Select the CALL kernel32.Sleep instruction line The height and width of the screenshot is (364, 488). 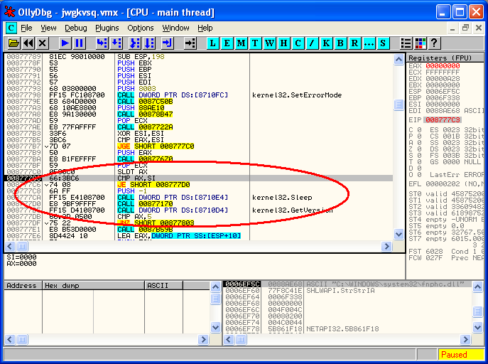(x=198, y=198)
